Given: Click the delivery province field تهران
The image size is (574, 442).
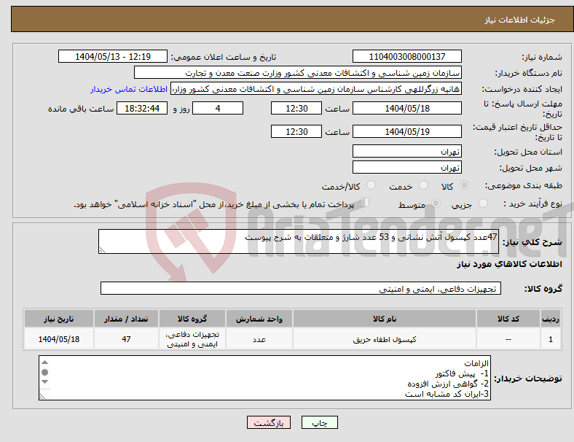Looking at the screenshot, I should pos(406,151).
